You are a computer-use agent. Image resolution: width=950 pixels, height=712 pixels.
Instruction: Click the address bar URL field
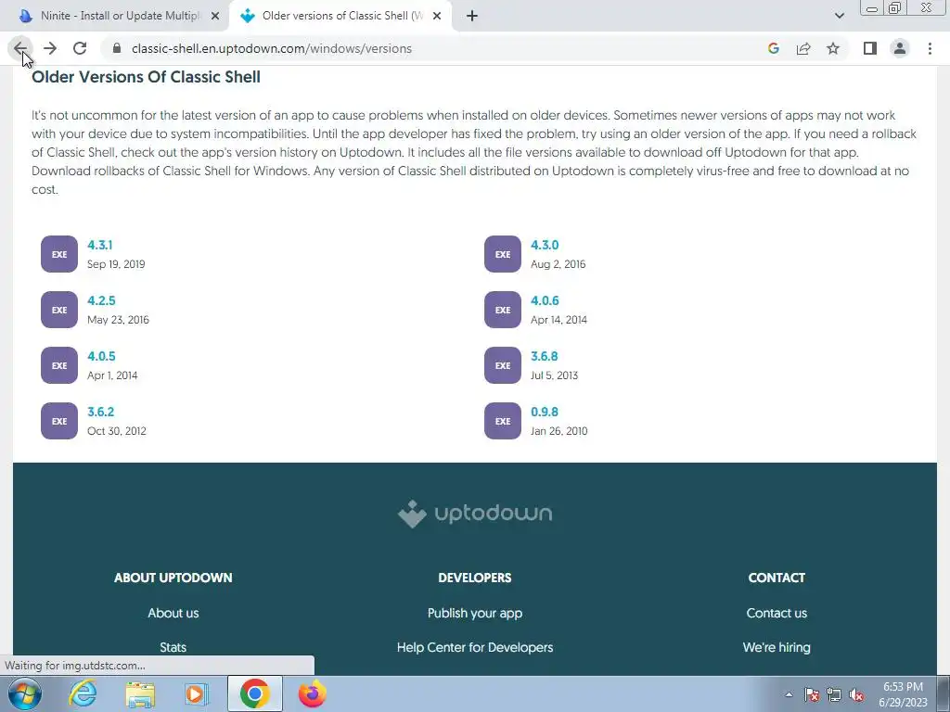point(436,48)
